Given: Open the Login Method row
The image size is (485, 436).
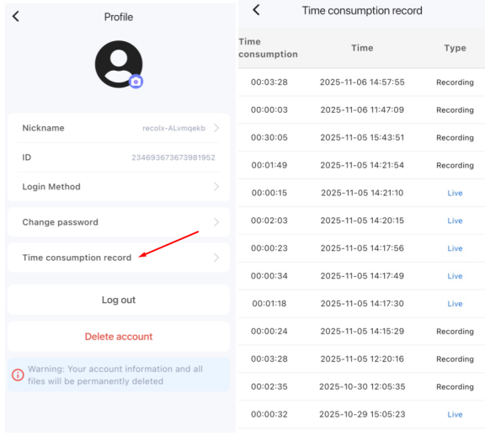Looking at the screenshot, I should pyautogui.click(x=119, y=187).
